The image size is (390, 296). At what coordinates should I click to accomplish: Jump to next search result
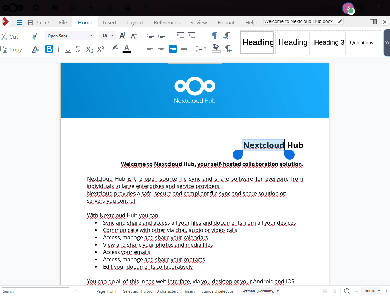[x=85, y=291]
